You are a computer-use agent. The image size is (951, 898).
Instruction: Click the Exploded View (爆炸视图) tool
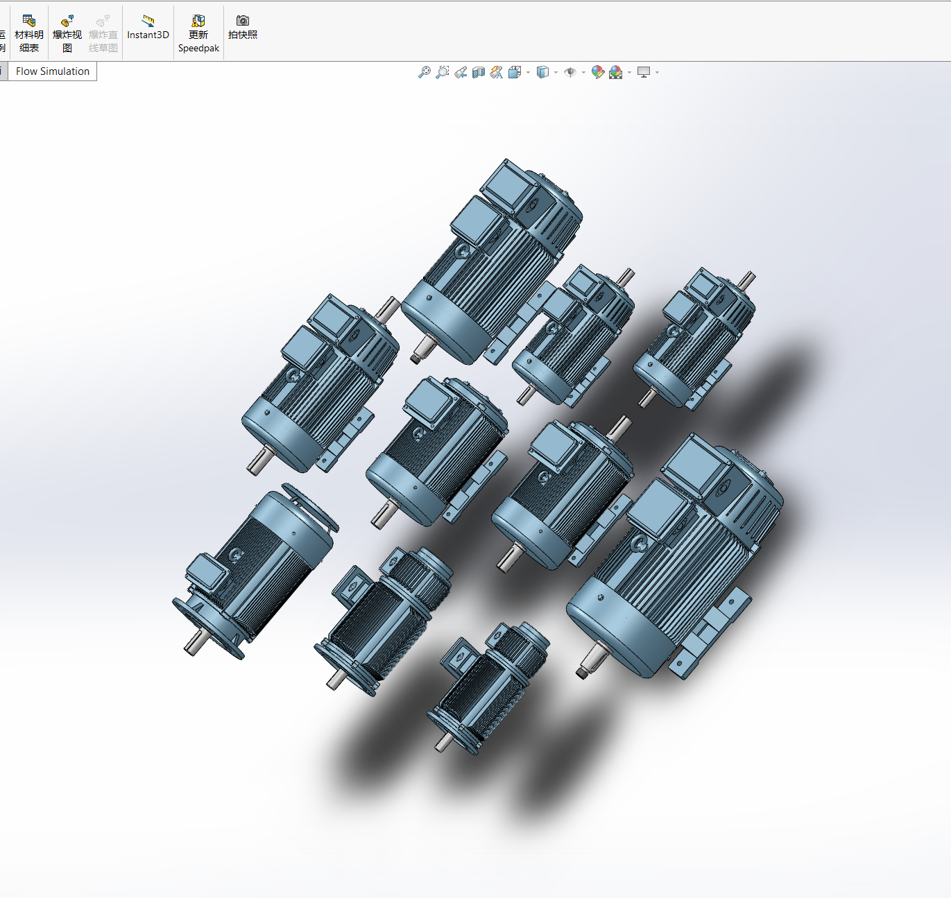coord(67,33)
